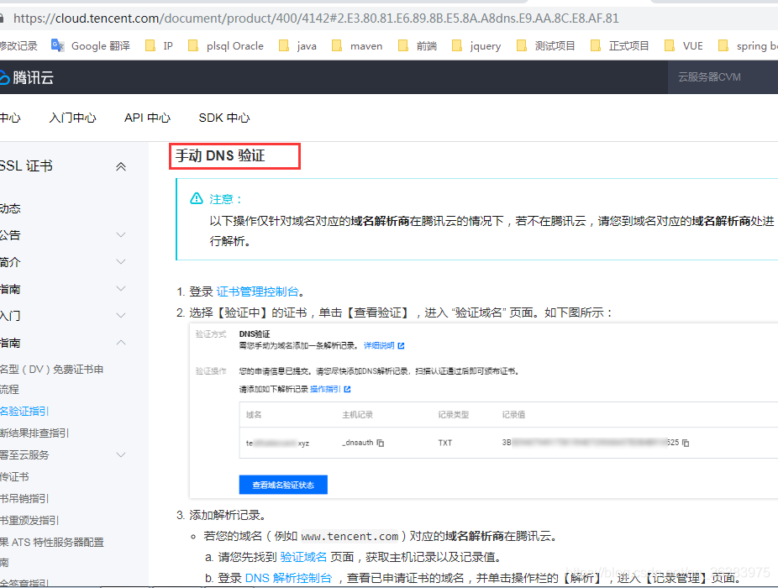The image size is (778, 588).
Task: Click the 域名 column header
Action: [254, 415]
